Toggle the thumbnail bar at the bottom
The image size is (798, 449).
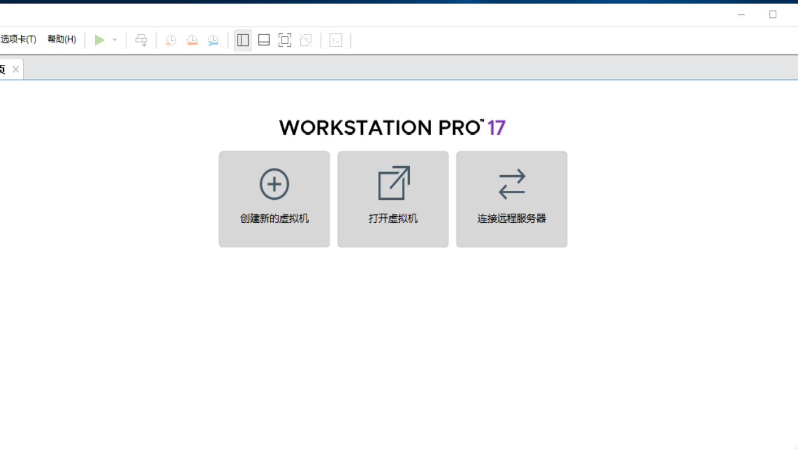pyautogui.click(x=264, y=40)
